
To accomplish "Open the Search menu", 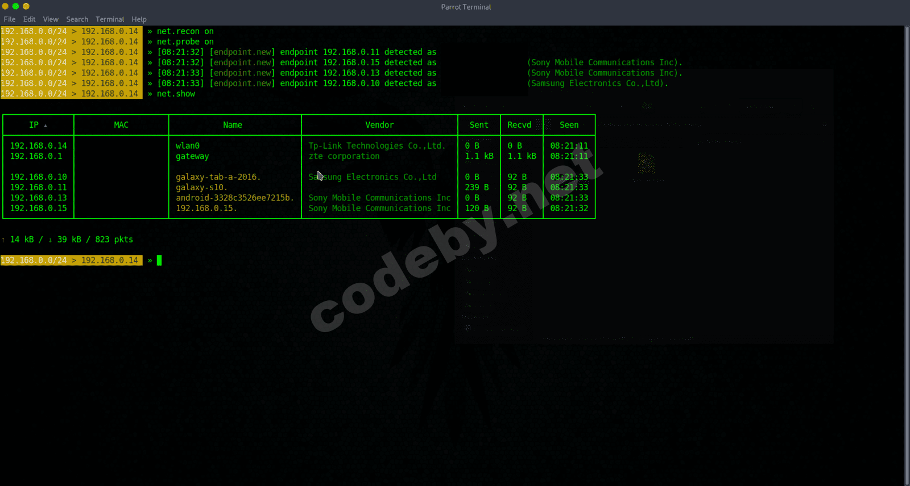I will click(x=77, y=19).
